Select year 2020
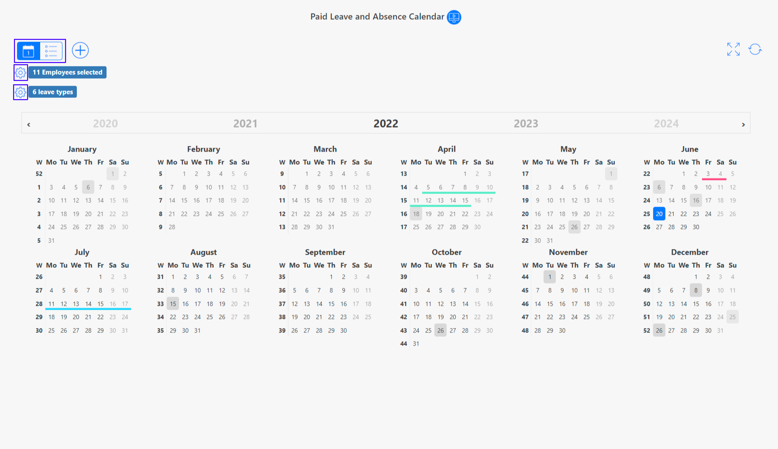Image resolution: width=778 pixels, height=449 pixels. point(105,124)
